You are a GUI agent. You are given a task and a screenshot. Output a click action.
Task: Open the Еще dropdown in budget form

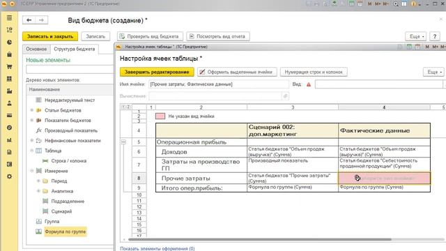click(415, 36)
